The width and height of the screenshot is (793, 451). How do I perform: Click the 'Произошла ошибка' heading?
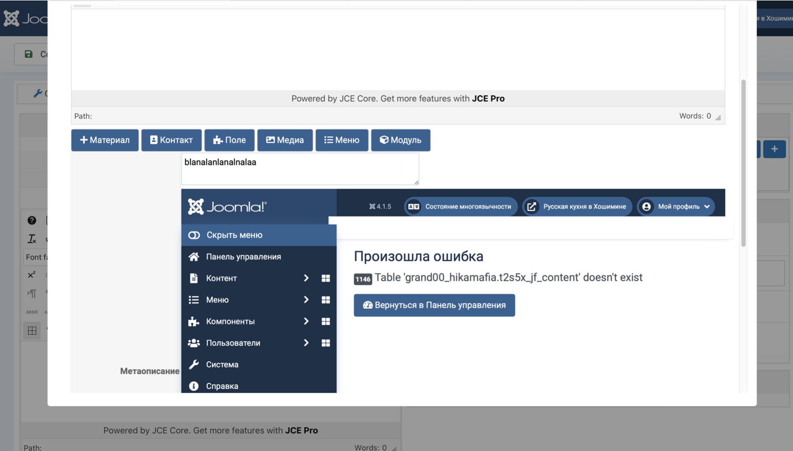pos(418,256)
